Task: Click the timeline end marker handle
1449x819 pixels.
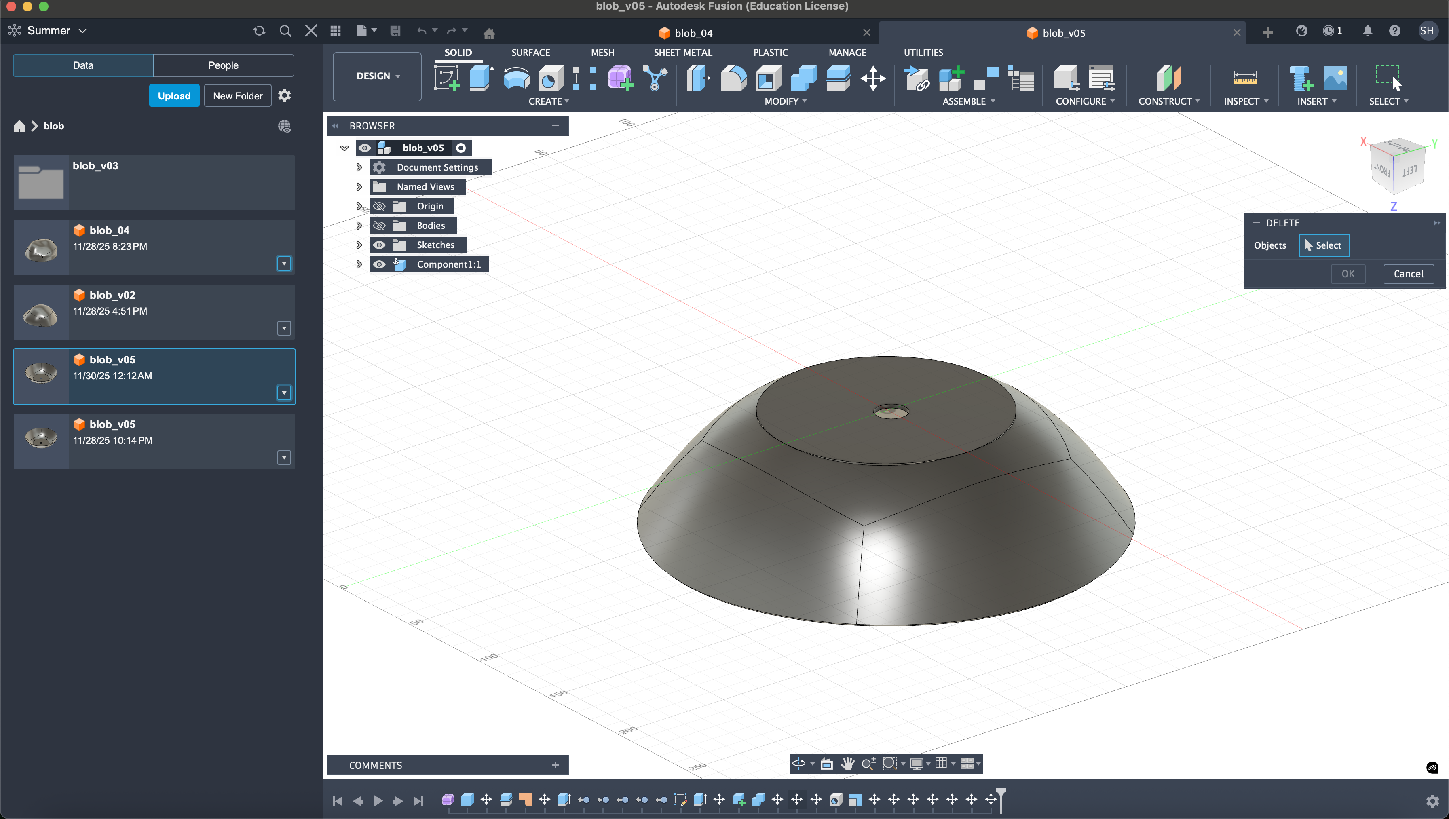Action: pos(1001,793)
